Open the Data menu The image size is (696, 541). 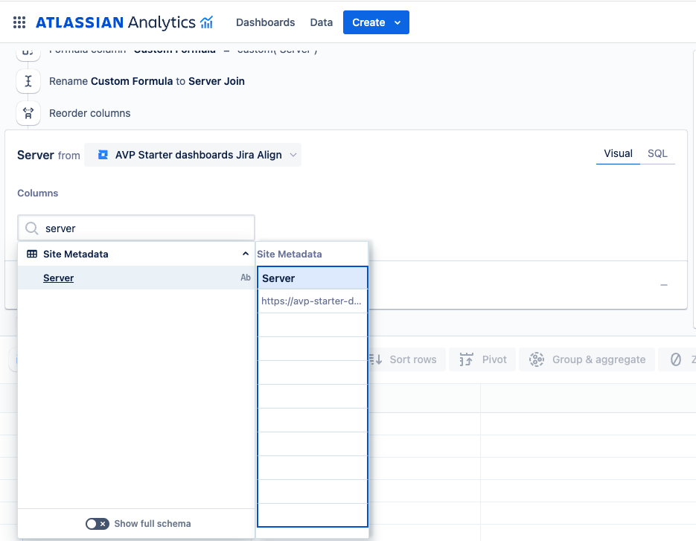322,22
